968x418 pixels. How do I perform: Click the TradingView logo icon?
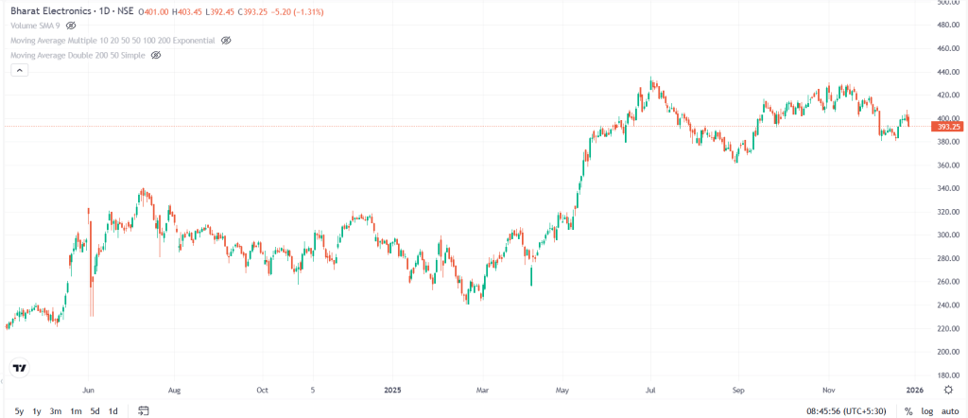click(19, 367)
